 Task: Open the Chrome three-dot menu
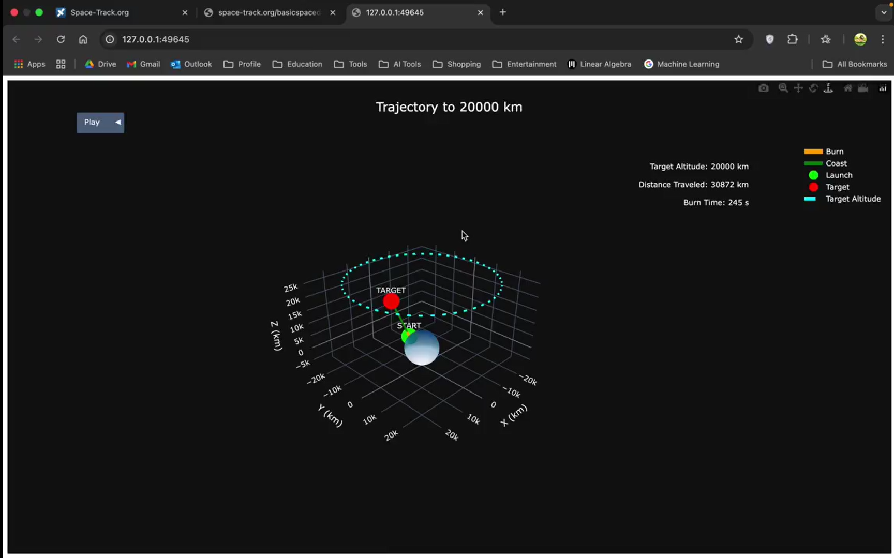[883, 39]
